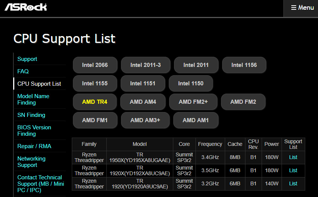The image size is (318, 197).
Task: Open BIOS Version Finding link
Action: click(34, 130)
